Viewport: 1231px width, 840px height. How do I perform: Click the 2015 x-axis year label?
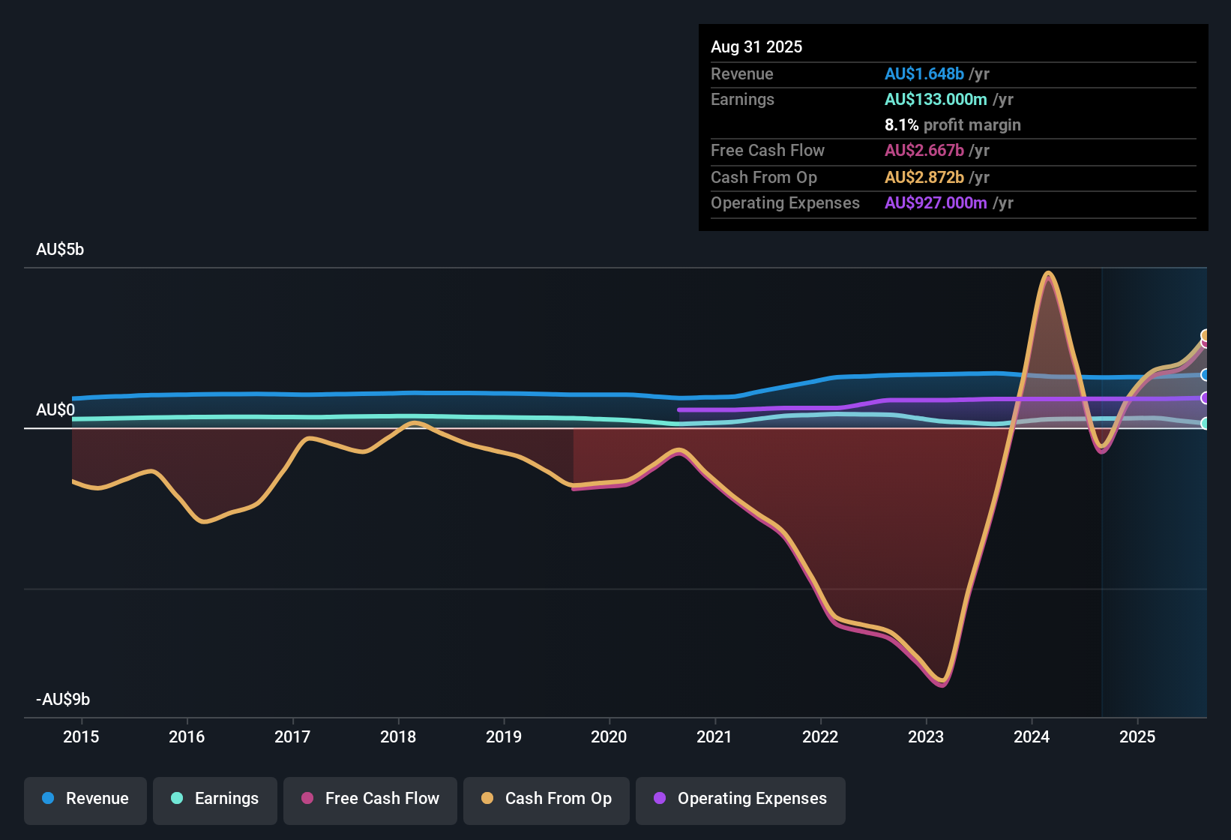click(x=81, y=737)
